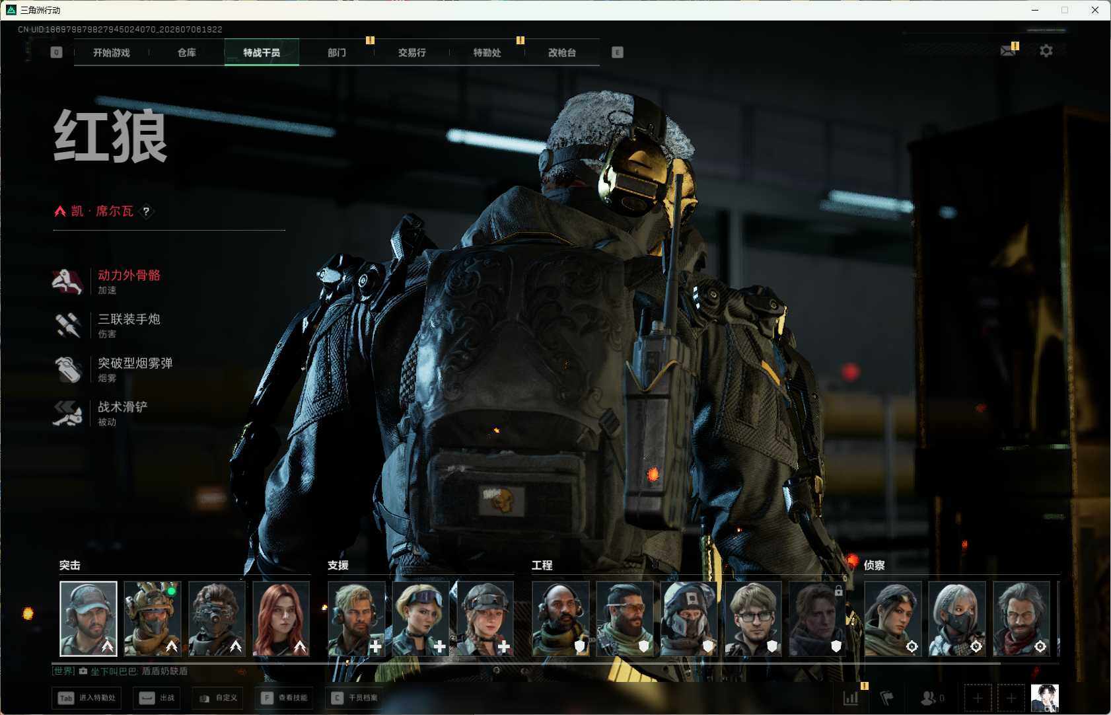Open the help question mark beside 凯·席尔瓦
The image size is (1111, 715).
tap(146, 211)
